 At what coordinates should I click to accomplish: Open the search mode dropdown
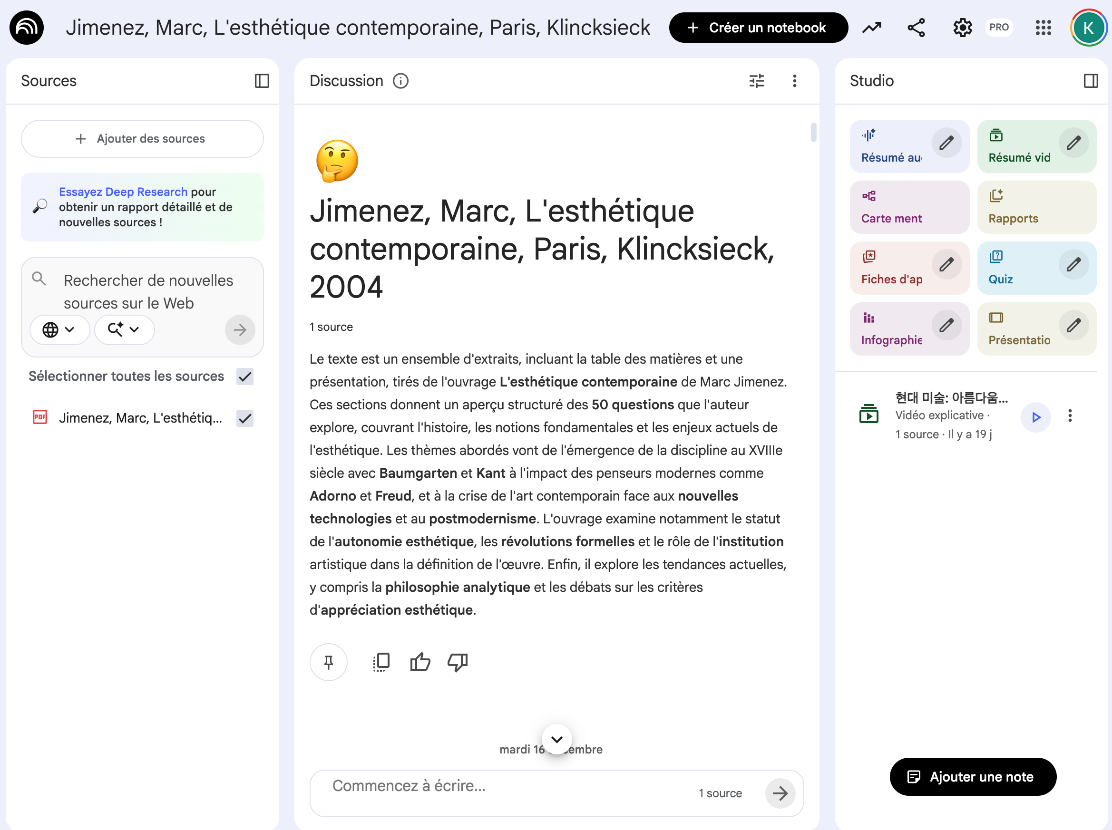pos(124,329)
